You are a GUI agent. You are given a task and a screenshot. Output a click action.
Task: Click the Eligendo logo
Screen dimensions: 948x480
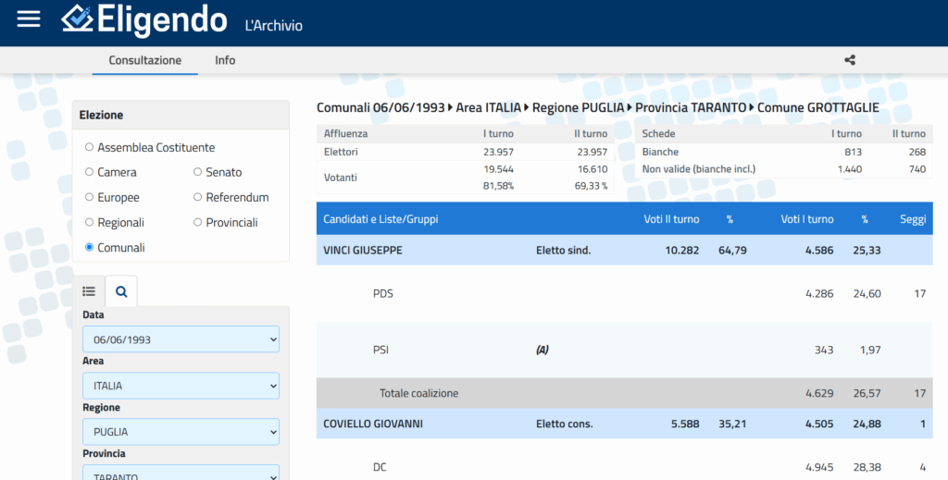click(x=143, y=20)
